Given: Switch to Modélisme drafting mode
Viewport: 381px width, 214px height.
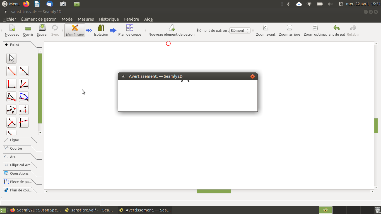Looking at the screenshot, I should (x=75, y=30).
